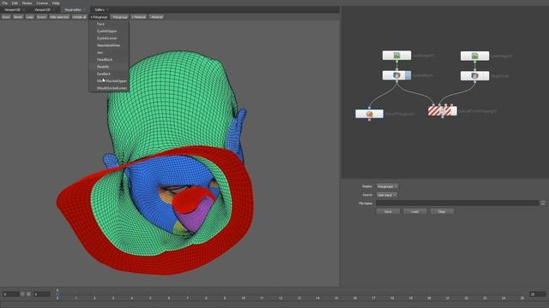Click the Unhide all button
The width and height of the screenshot is (549, 308).
79,17
